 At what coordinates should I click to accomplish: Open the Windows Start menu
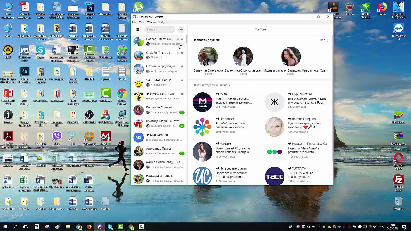5,227
